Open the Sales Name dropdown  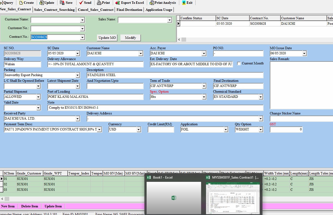tap(169, 20)
